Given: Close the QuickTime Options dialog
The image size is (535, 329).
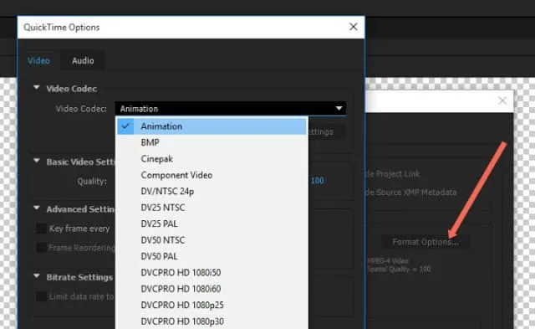Looking at the screenshot, I should (x=354, y=27).
